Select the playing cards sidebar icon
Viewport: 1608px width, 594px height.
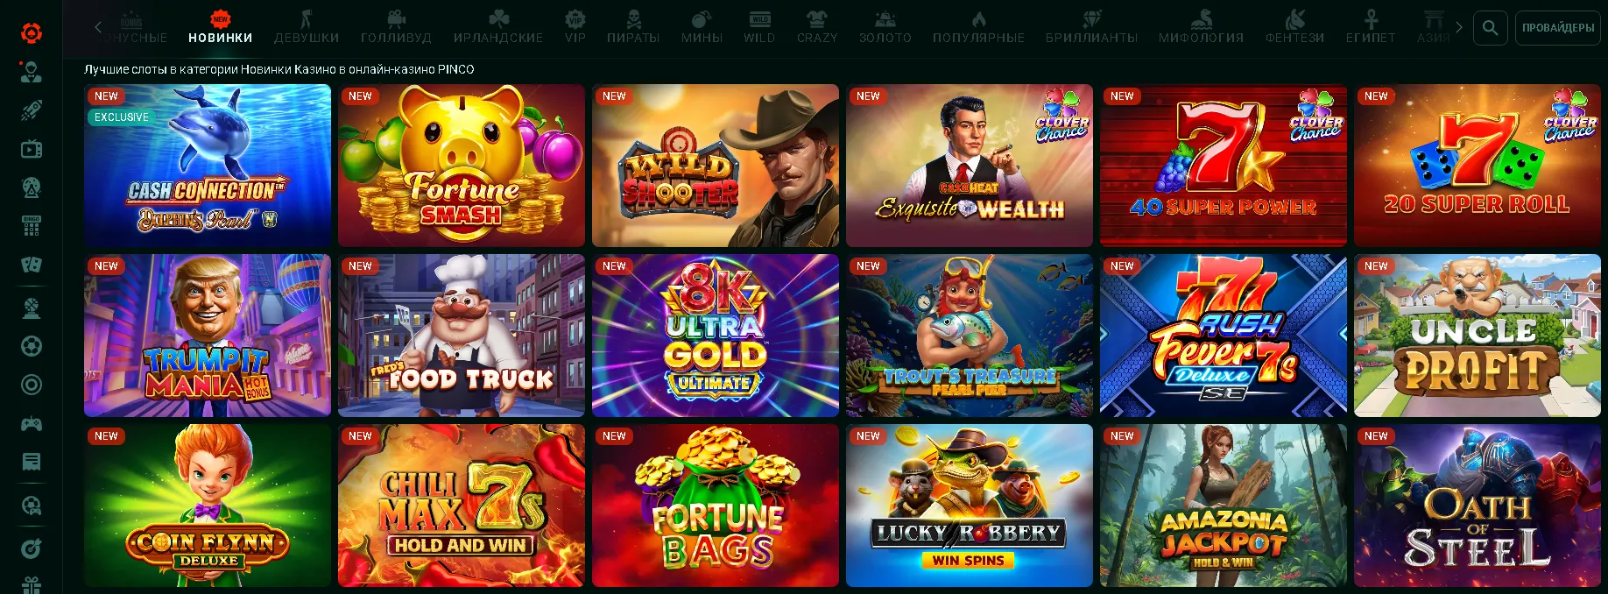coord(32,265)
